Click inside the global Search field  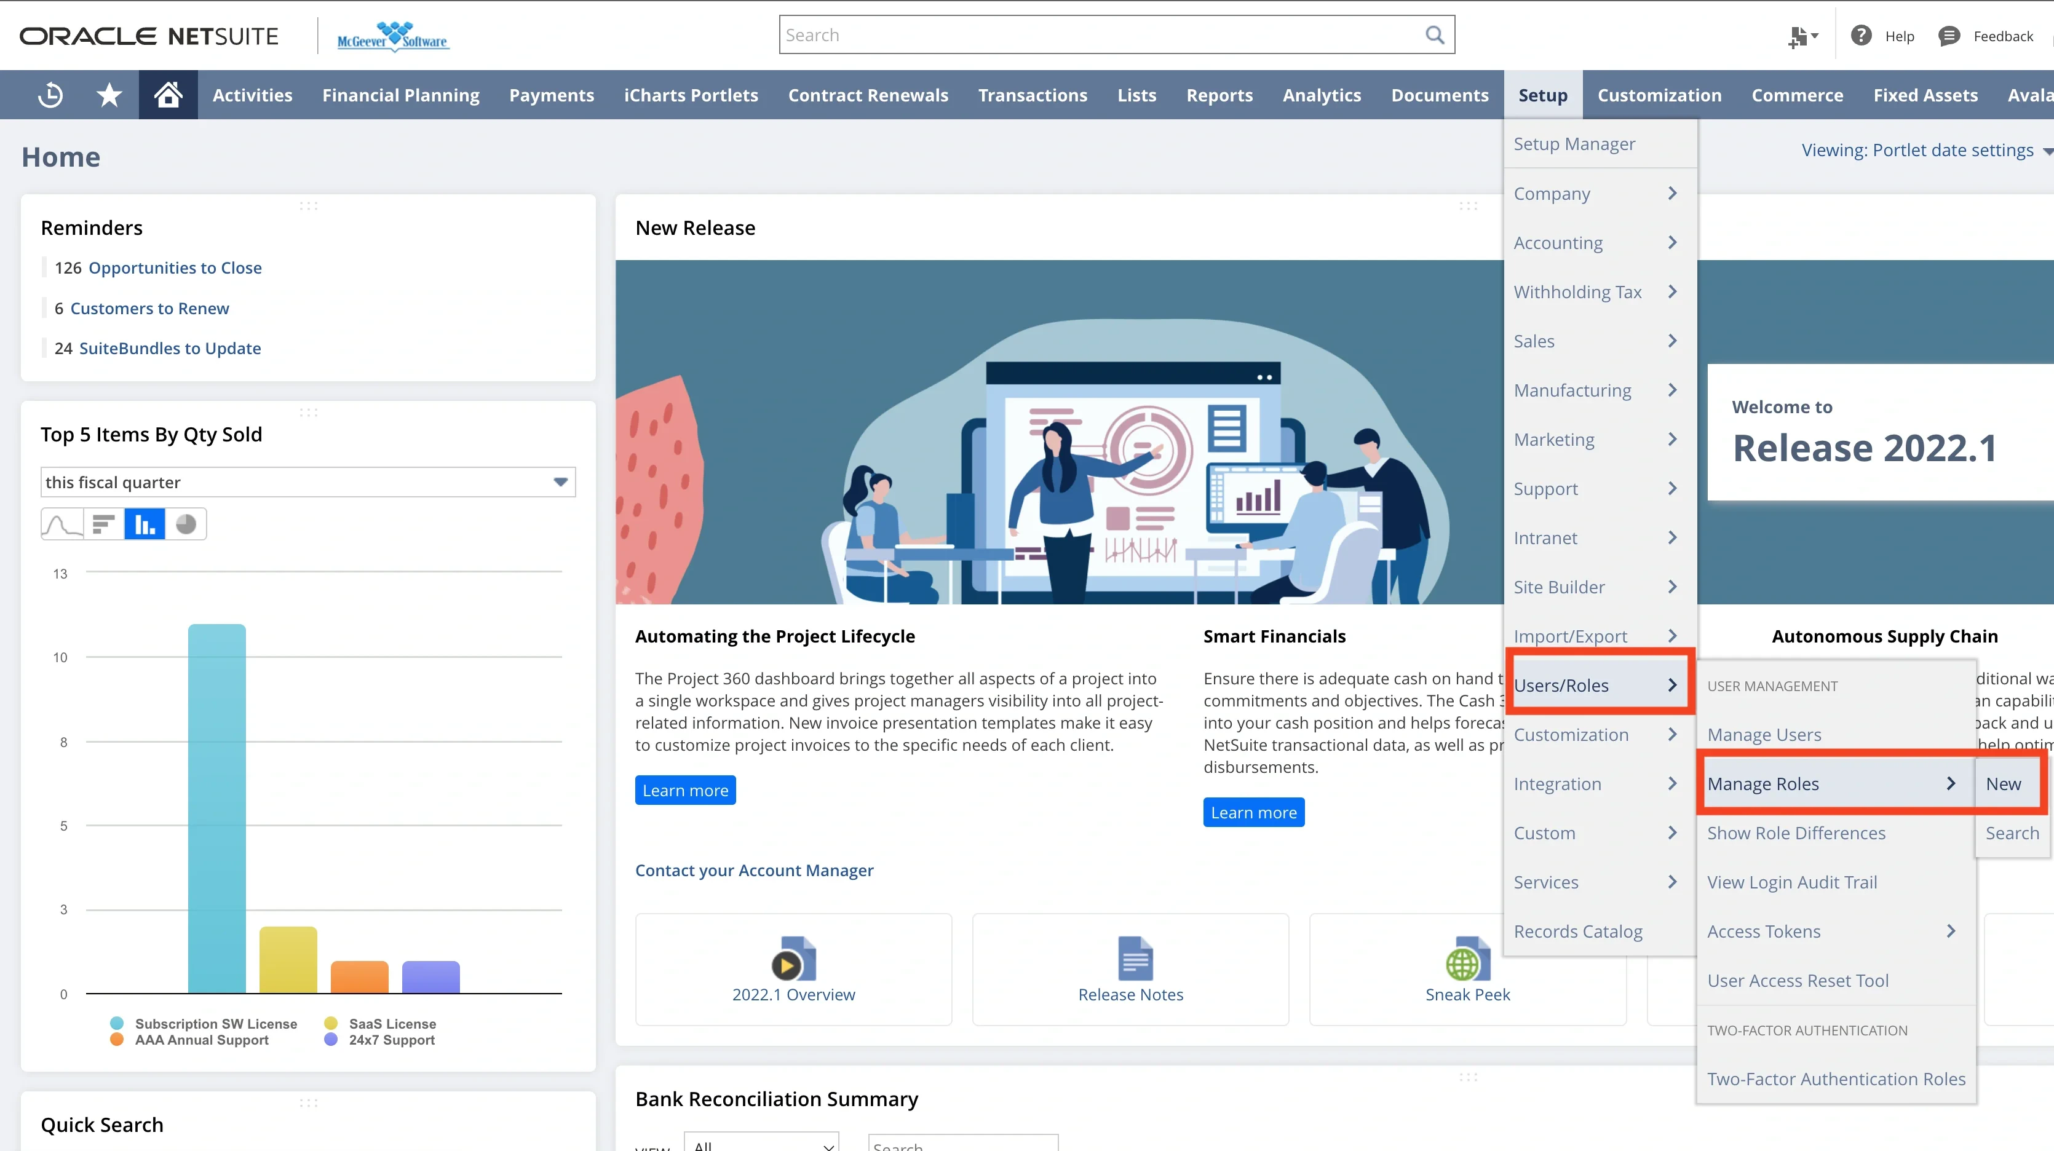pyautogui.click(x=1037, y=34)
